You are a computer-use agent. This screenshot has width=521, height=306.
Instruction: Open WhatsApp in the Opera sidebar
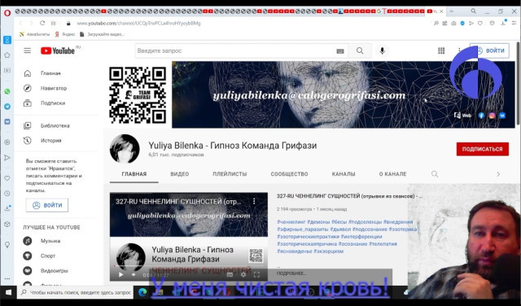click(x=7, y=91)
